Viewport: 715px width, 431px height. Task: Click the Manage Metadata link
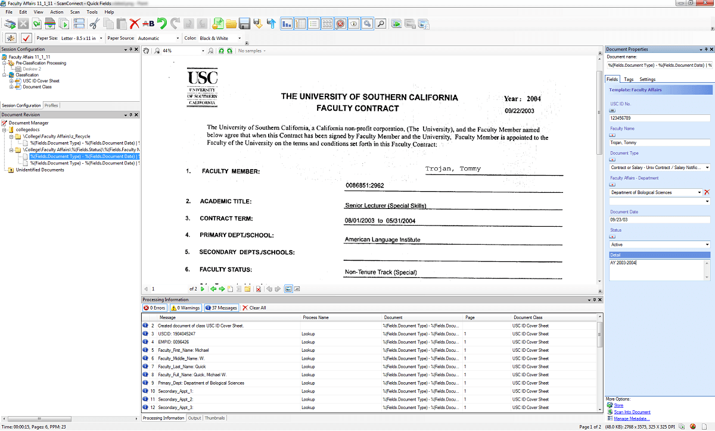[632, 418]
